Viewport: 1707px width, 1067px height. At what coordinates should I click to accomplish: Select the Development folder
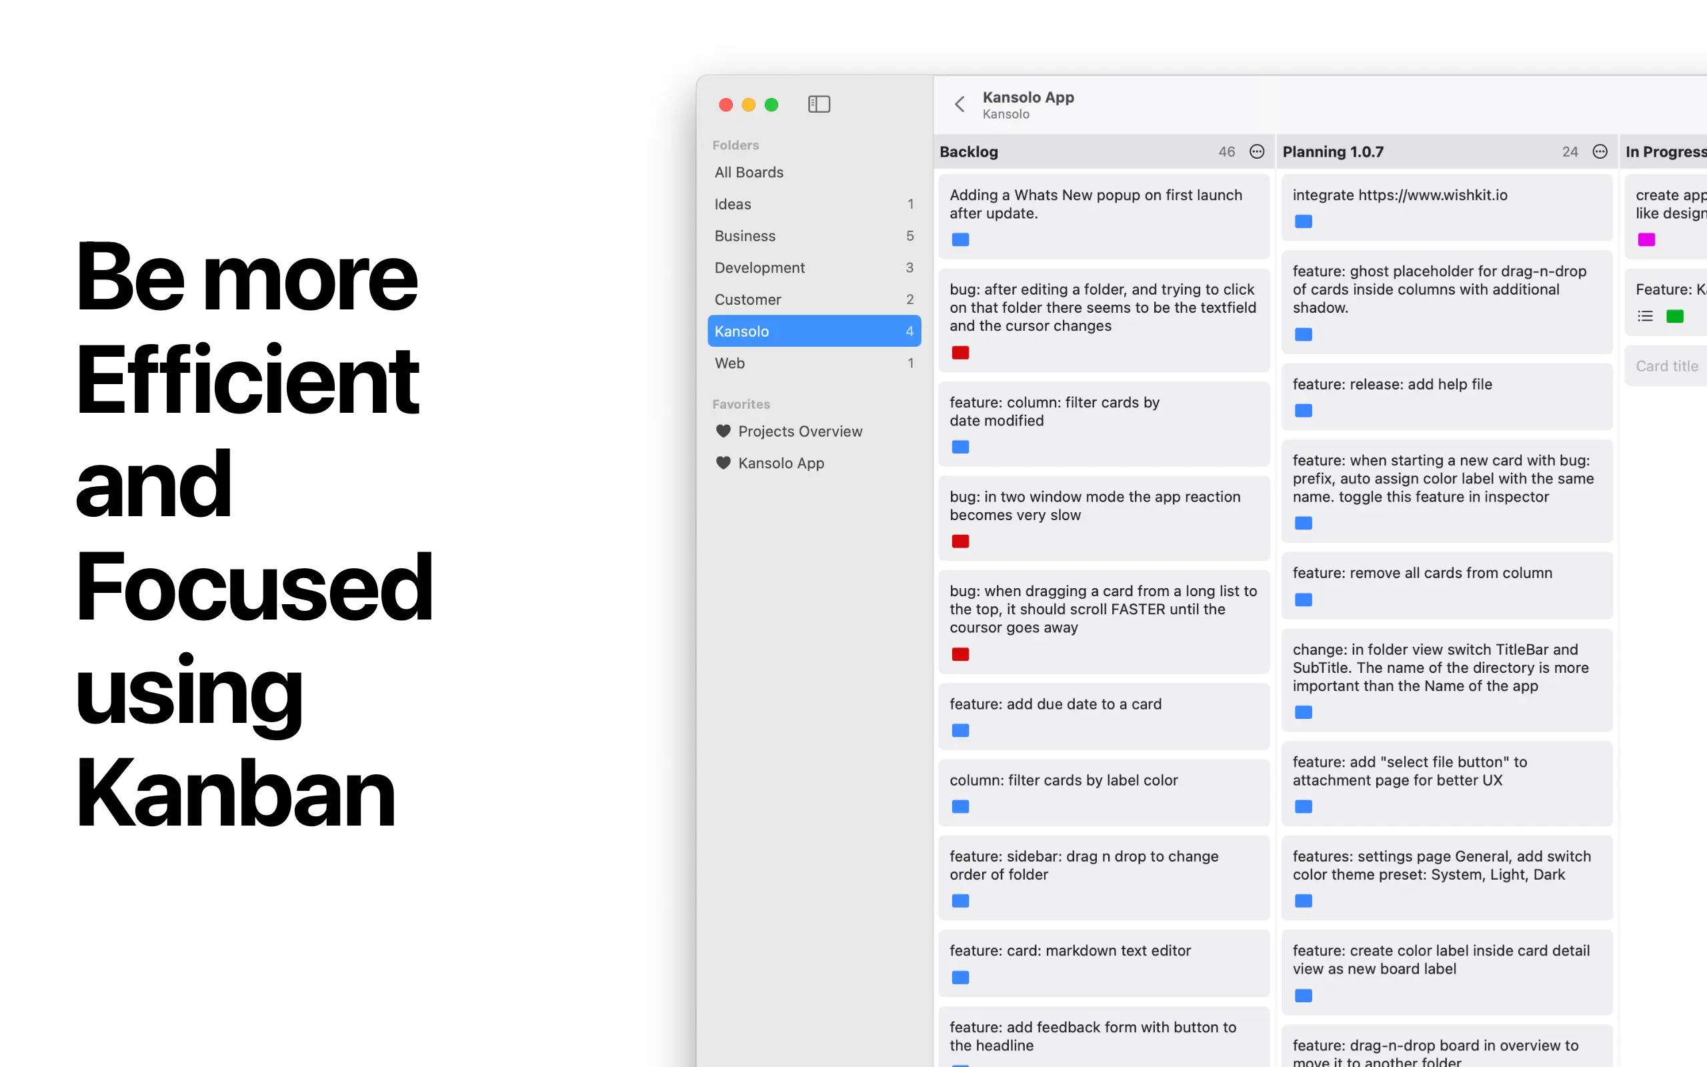759,267
